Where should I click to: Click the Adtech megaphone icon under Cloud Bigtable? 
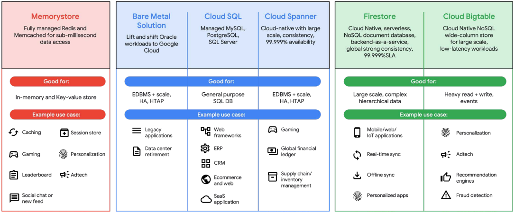tap(446, 154)
